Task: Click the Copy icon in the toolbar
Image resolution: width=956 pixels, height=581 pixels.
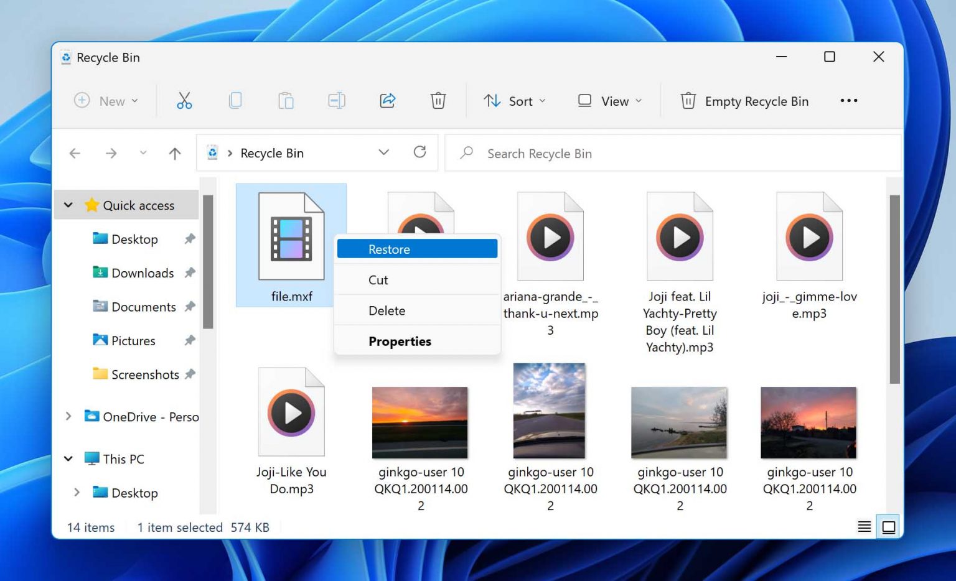Action: click(x=235, y=100)
